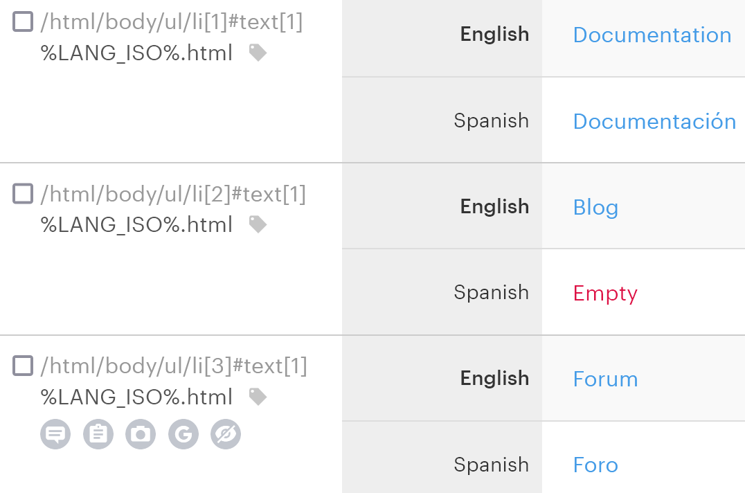Screen dimensions: 745x493
Task: Click the red "Empty" Spanish translation
Action: pos(605,293)
